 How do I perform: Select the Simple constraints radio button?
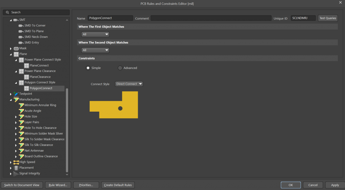[x=88, y=68]
